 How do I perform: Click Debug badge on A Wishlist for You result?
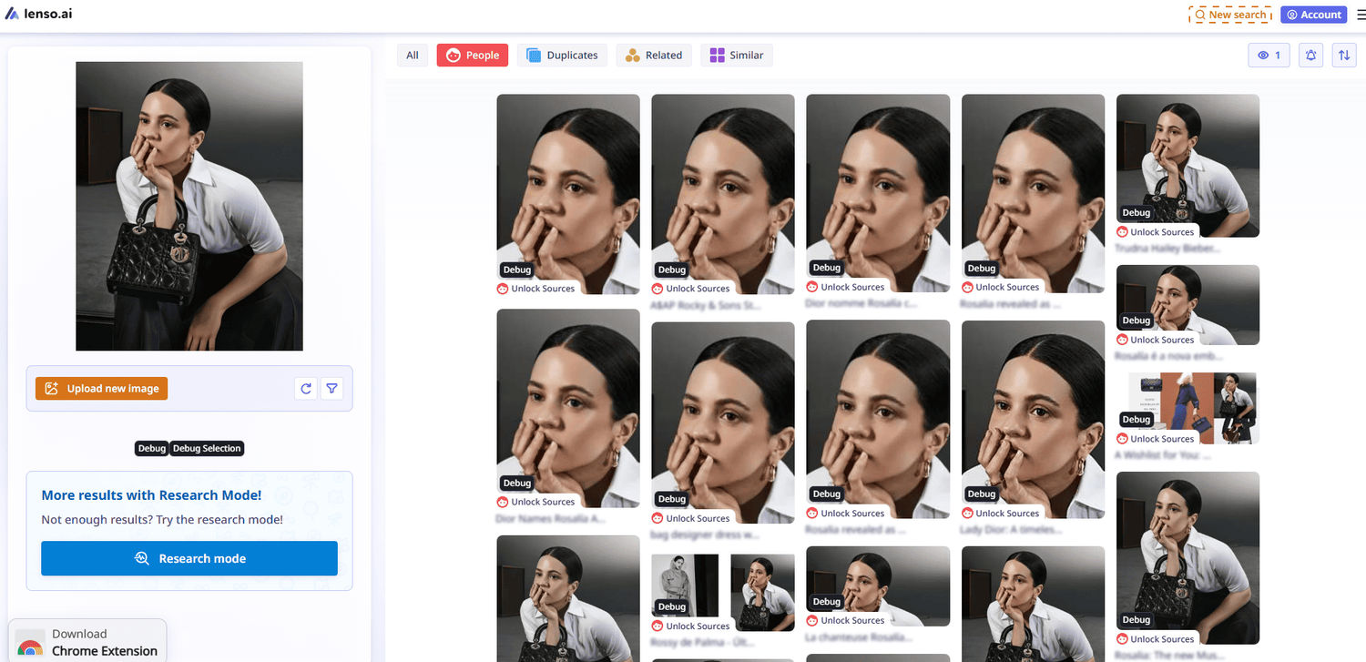pyautogui.click(x=1137, y=420)
